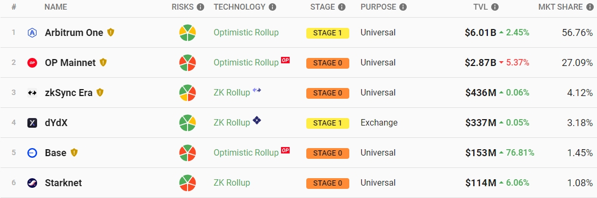Click Arbitrum One's yellow warning shield
597x198 pixels.
pos(110,32)
